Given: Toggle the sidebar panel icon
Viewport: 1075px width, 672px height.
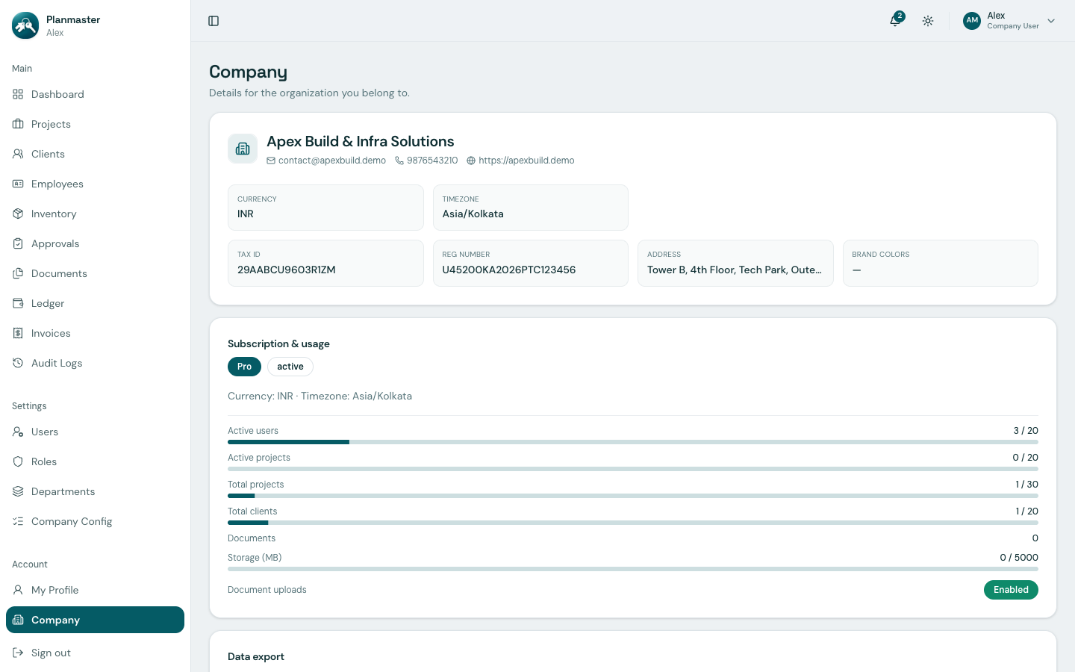Looking at the screenshot, I should point(214,21).
